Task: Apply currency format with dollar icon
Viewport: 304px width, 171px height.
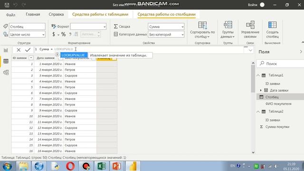Action: [x=54, y=35]
